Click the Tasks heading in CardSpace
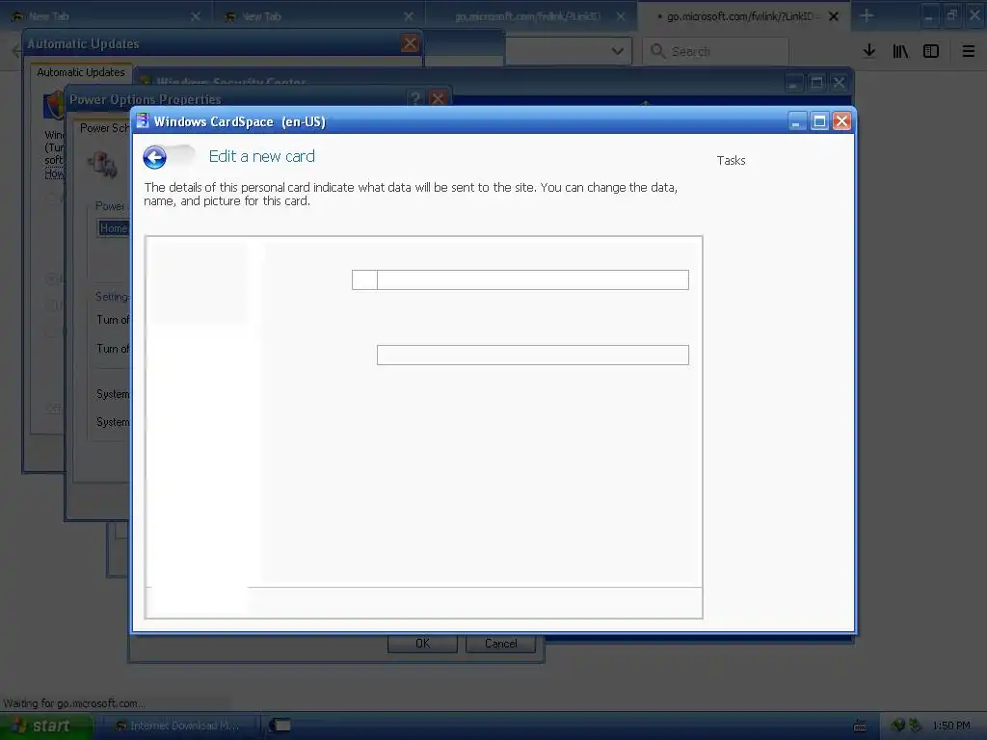The image size is (987, 740). (731, 161)
